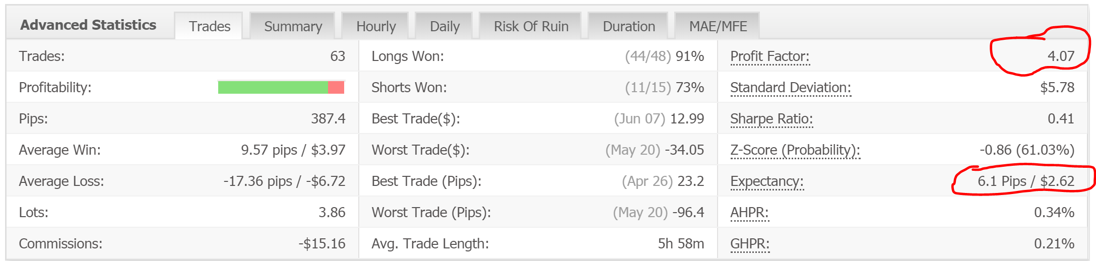
Task: Click the Profit Factor label link
Action: click(769, 56)
